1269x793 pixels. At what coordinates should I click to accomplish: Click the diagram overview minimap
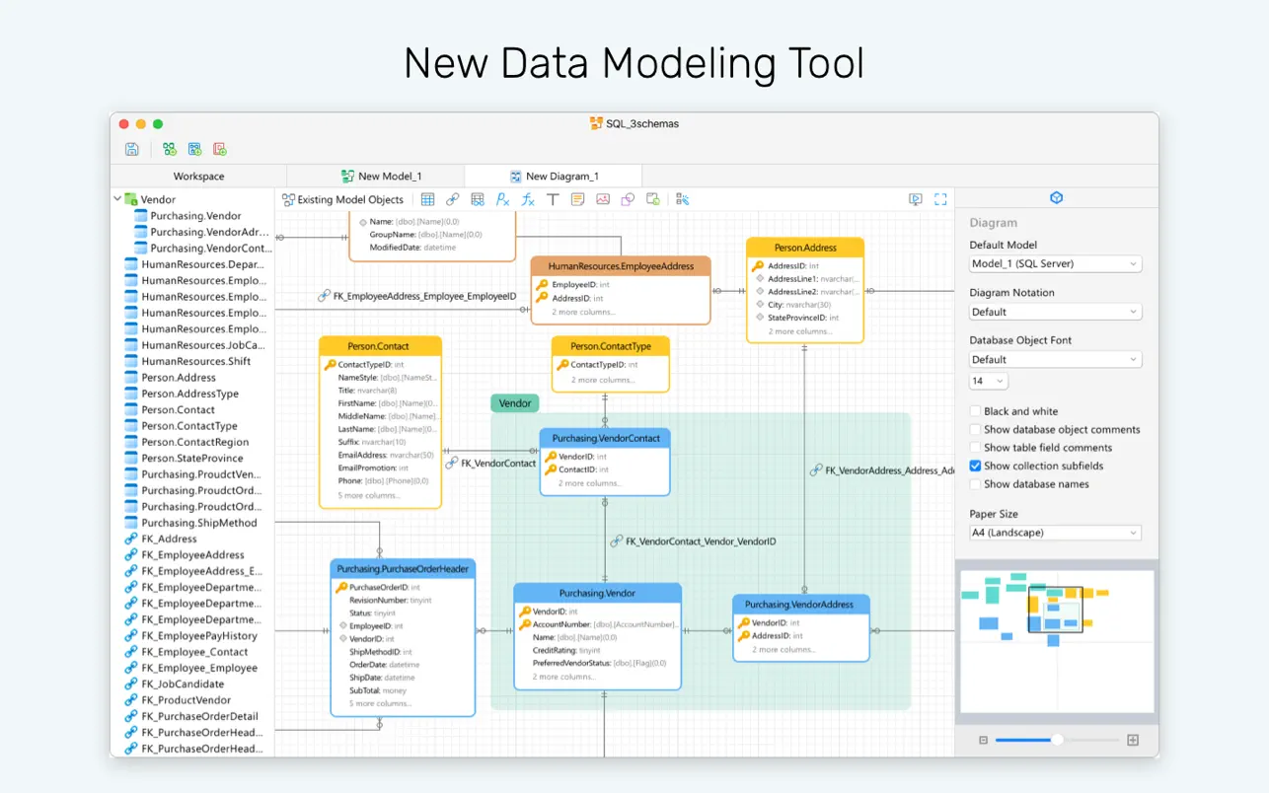[x=1056, y=640]
